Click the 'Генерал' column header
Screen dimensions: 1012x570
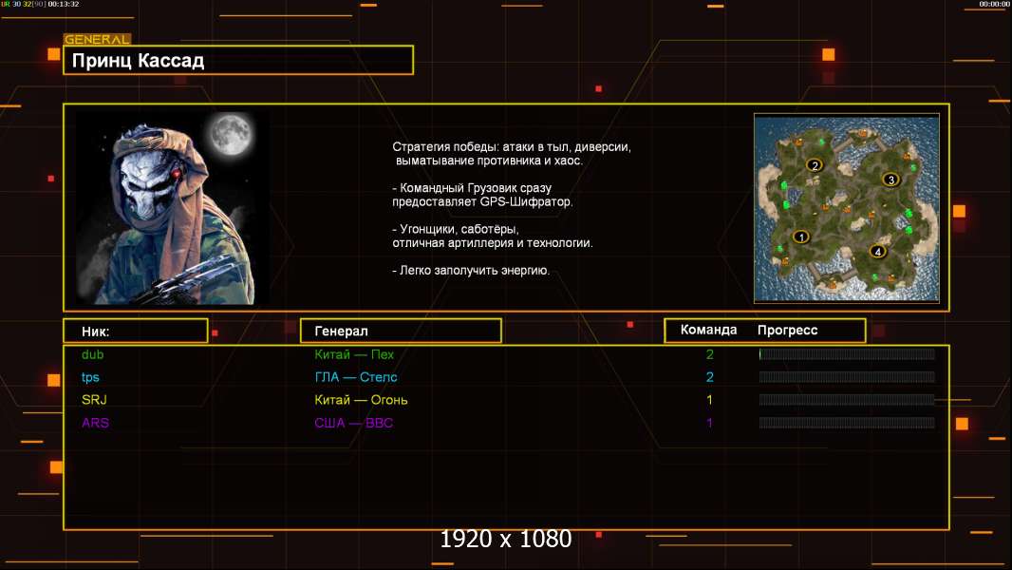401,331
